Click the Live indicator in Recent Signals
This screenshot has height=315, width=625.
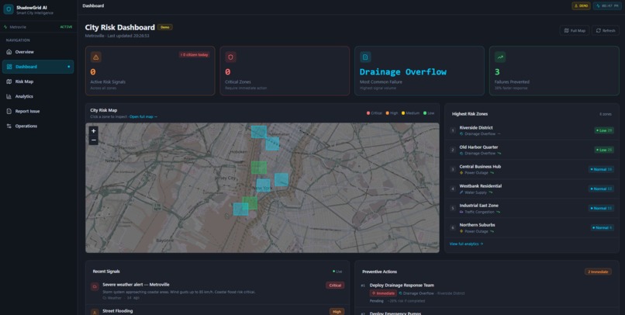(337, 272)
